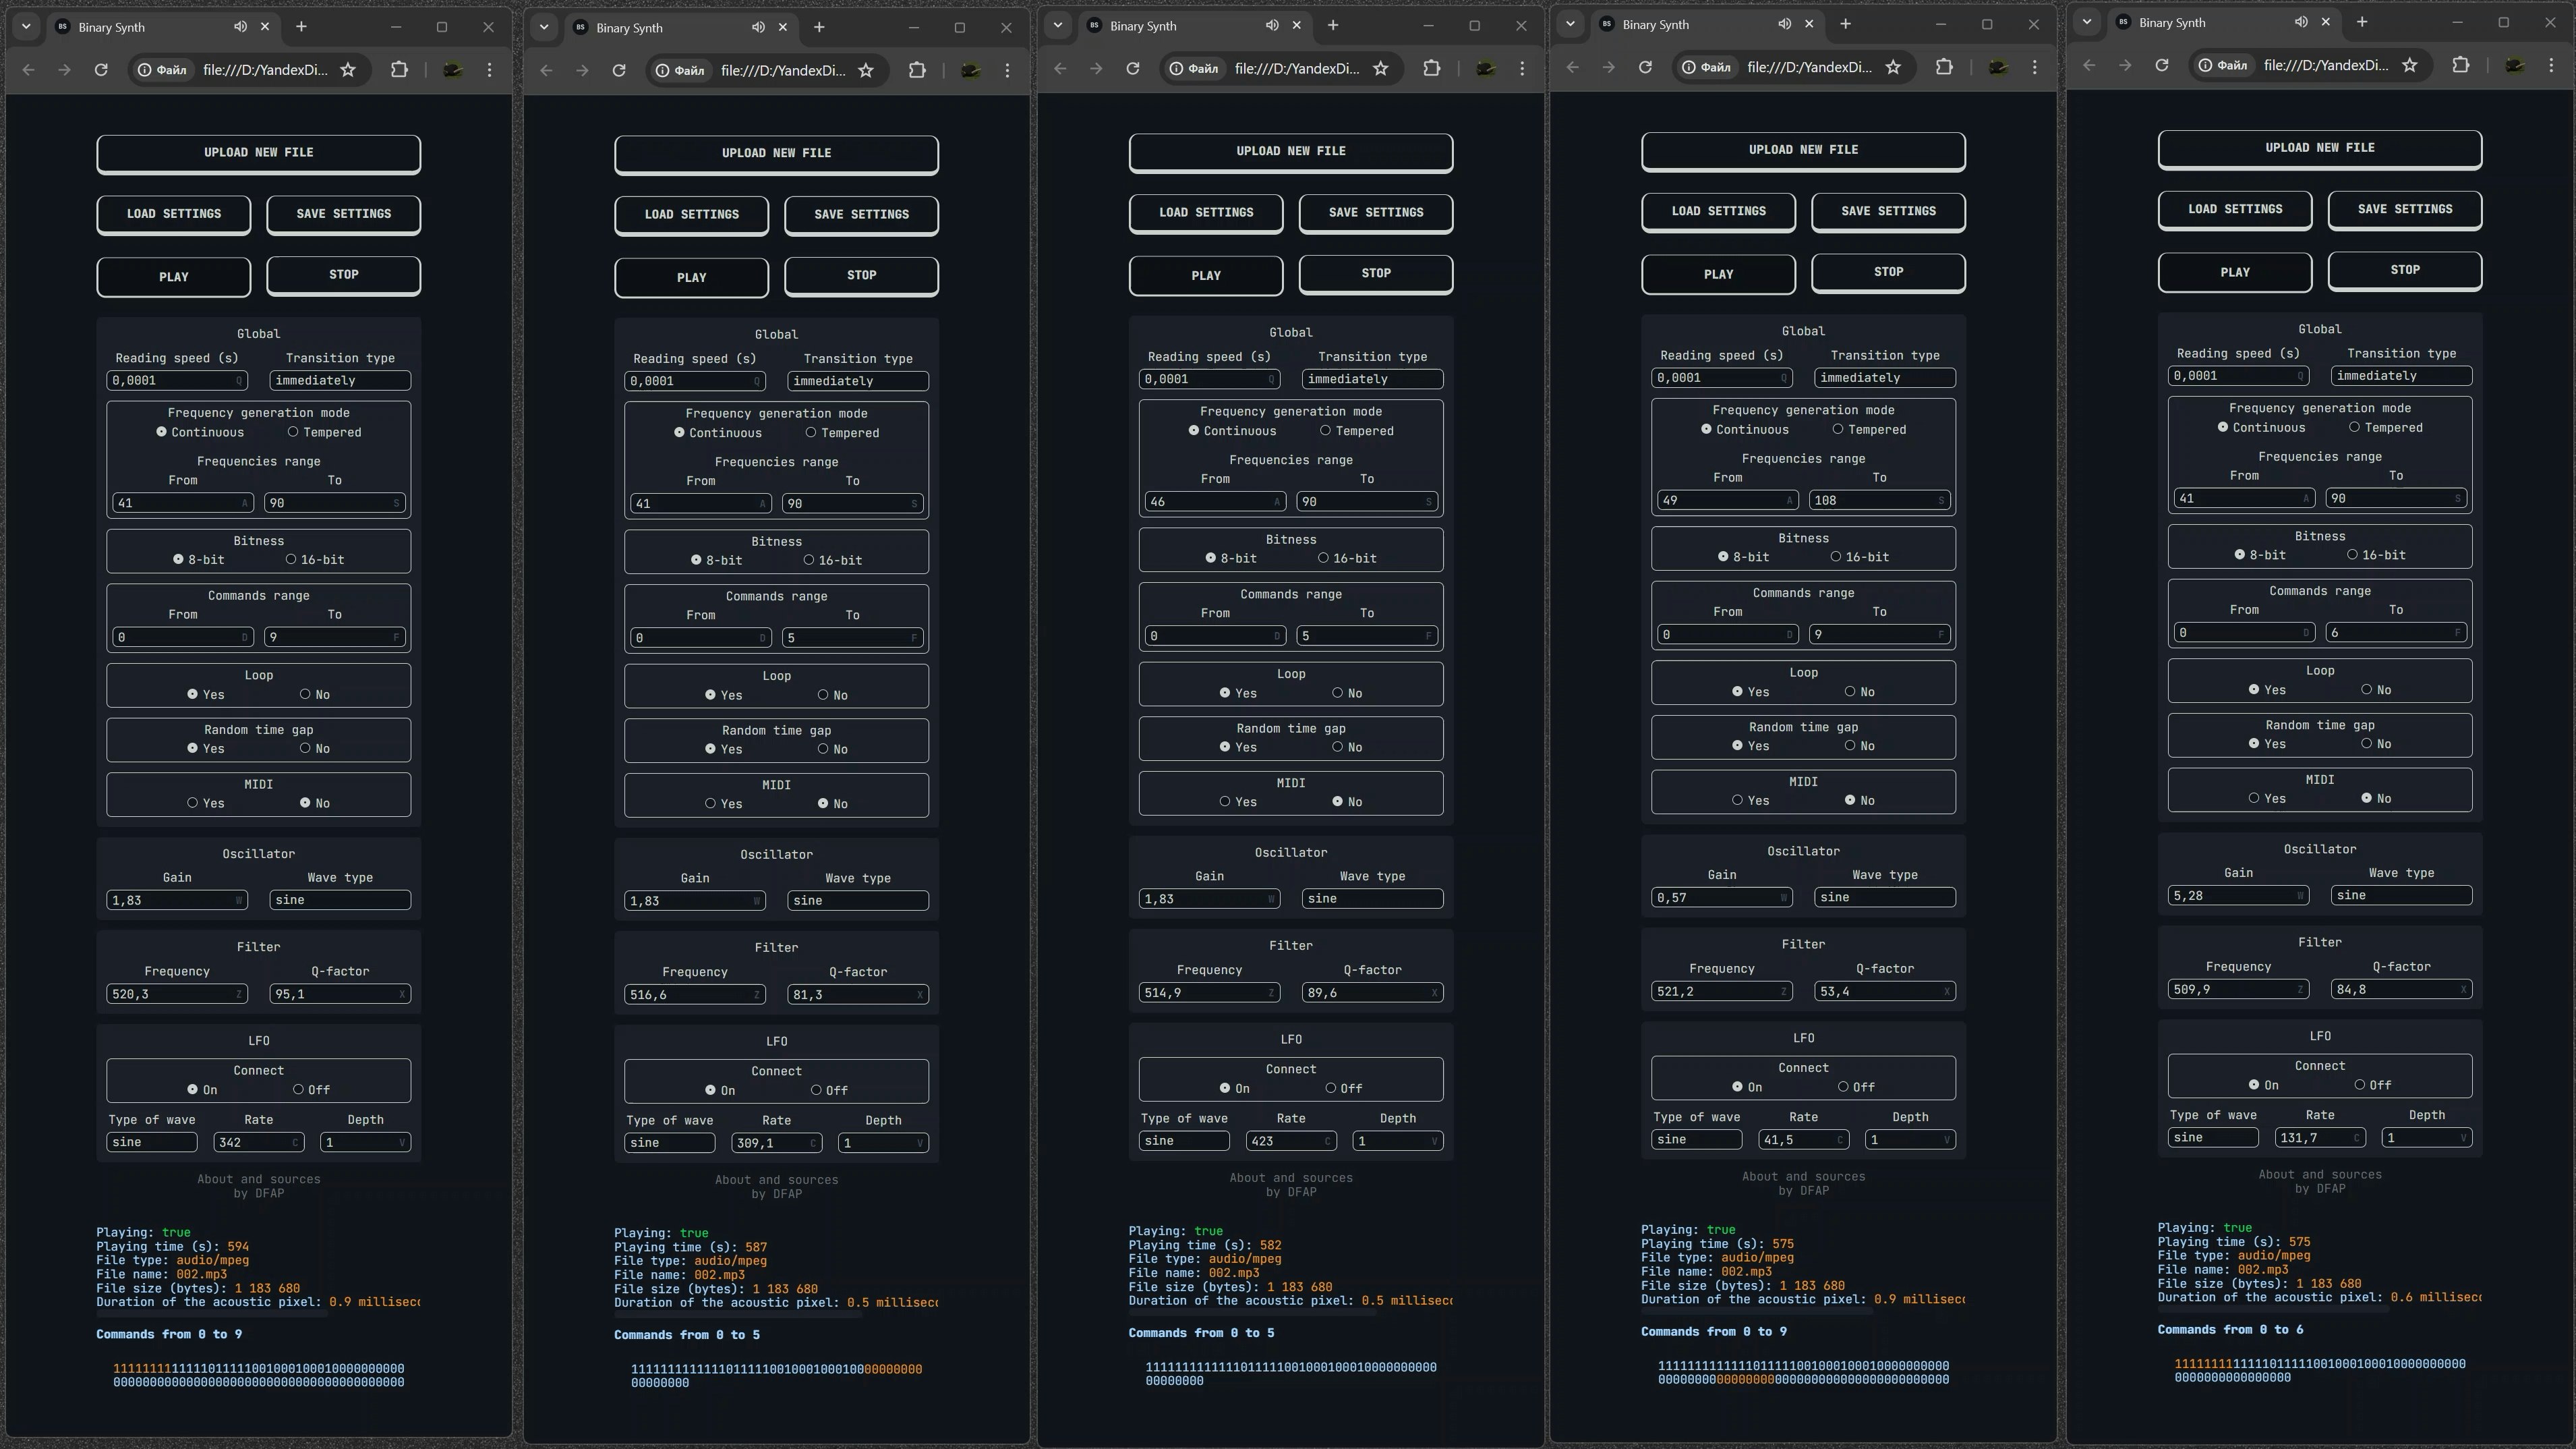The height and width of the screenshot is (1449, 2576).
Task: Reload the page in the second window
Action: pyautogui.click(x=619, y=70)
